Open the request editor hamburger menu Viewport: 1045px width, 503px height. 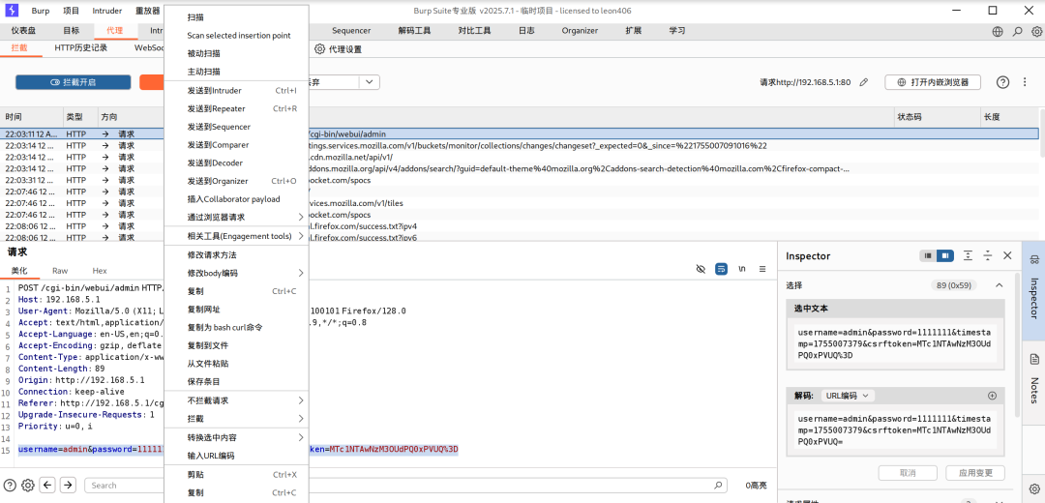(x=762, y=269)
